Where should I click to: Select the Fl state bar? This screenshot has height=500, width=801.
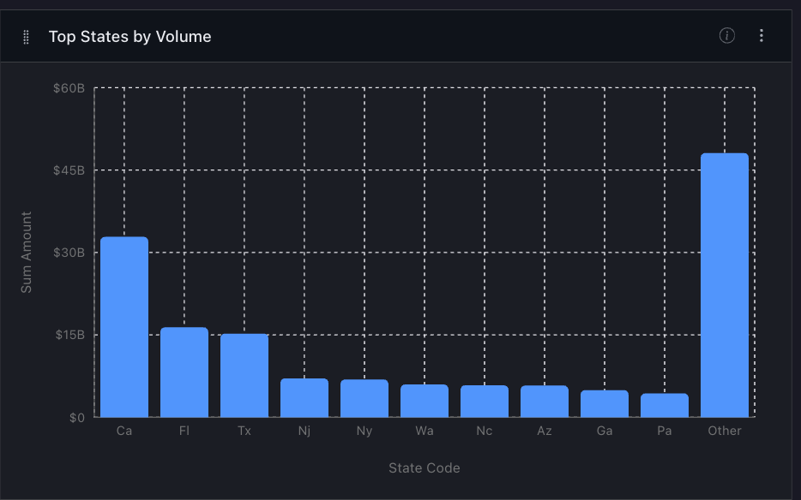tap(184, 372)
